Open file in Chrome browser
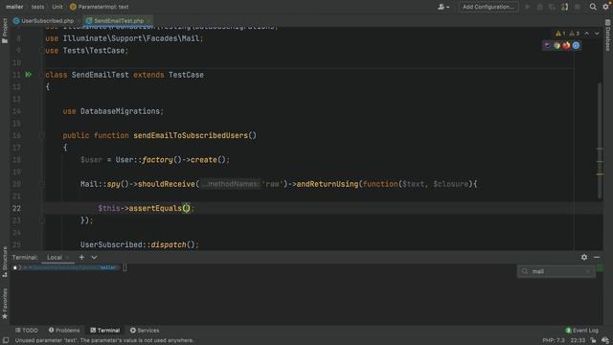This screenshot has height=345, width=613. coord(556,45)
